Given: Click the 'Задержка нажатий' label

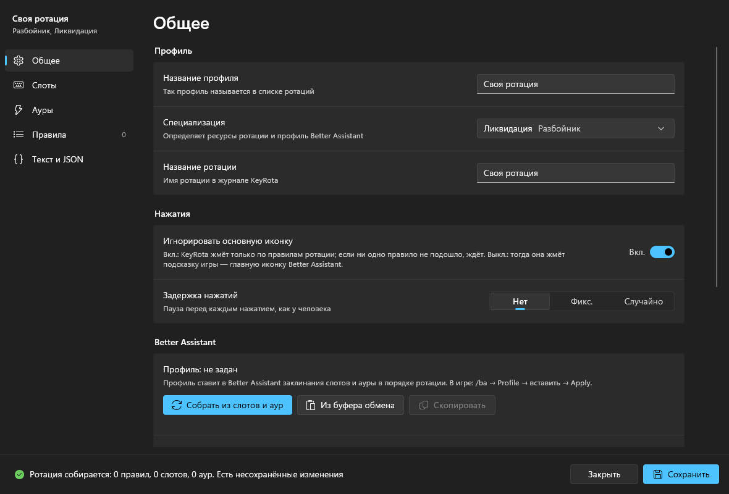Looking at the screenshot, I should click(200, 295).
